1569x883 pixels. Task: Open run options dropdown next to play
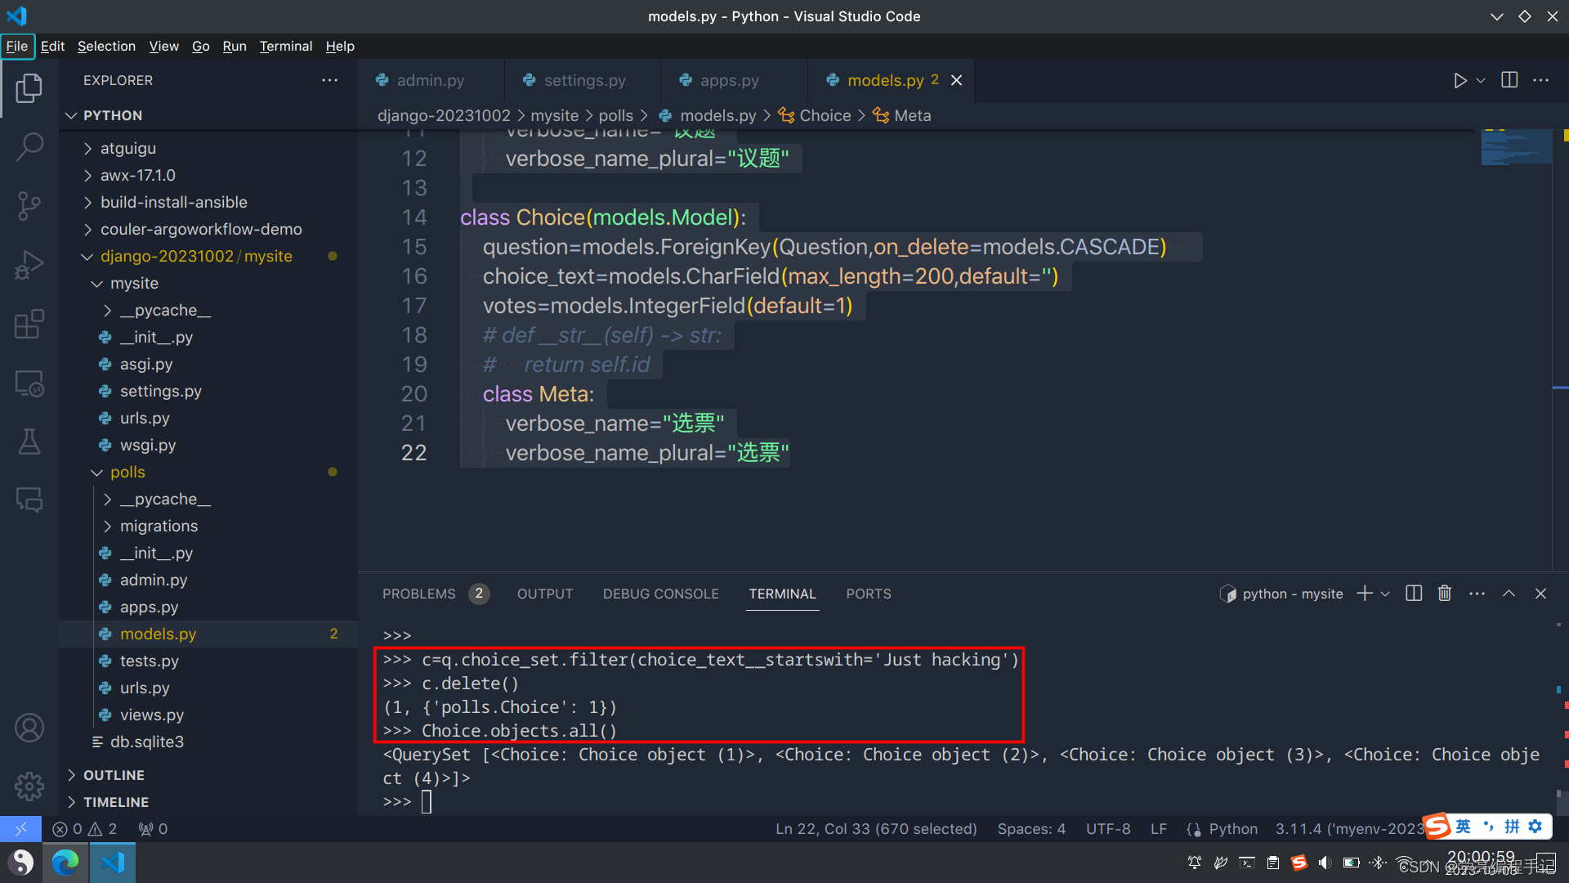click(x=1481, y=80)
